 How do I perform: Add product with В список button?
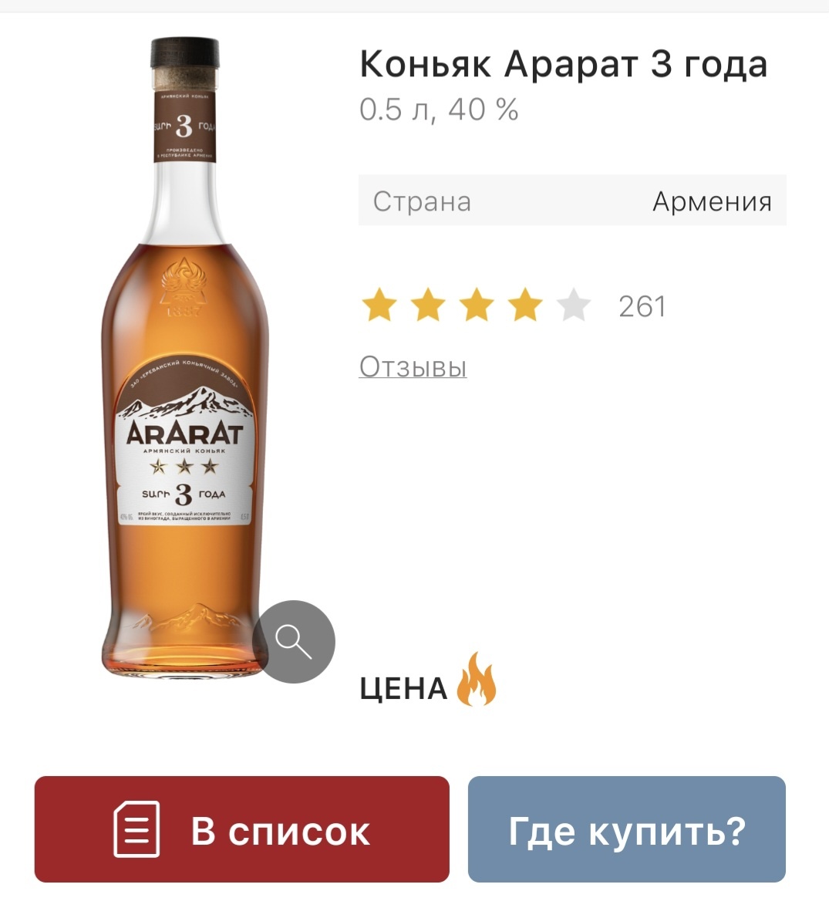[242, 829]
